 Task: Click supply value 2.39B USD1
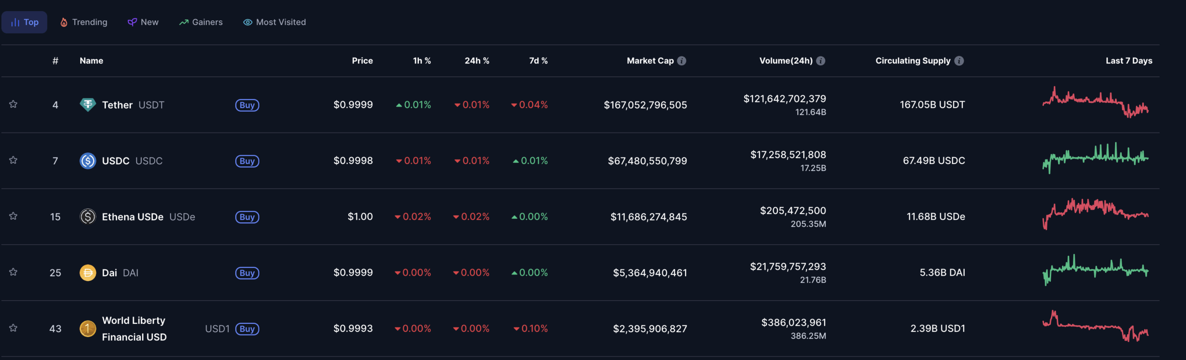938,328
